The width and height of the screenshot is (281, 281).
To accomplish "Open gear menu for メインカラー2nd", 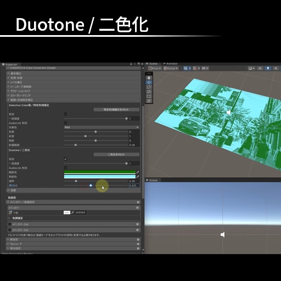I will tap(137, 224).
